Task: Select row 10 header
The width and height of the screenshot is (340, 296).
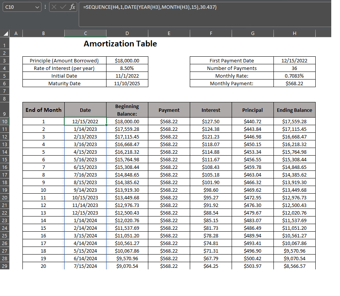Action: point(5,122)
